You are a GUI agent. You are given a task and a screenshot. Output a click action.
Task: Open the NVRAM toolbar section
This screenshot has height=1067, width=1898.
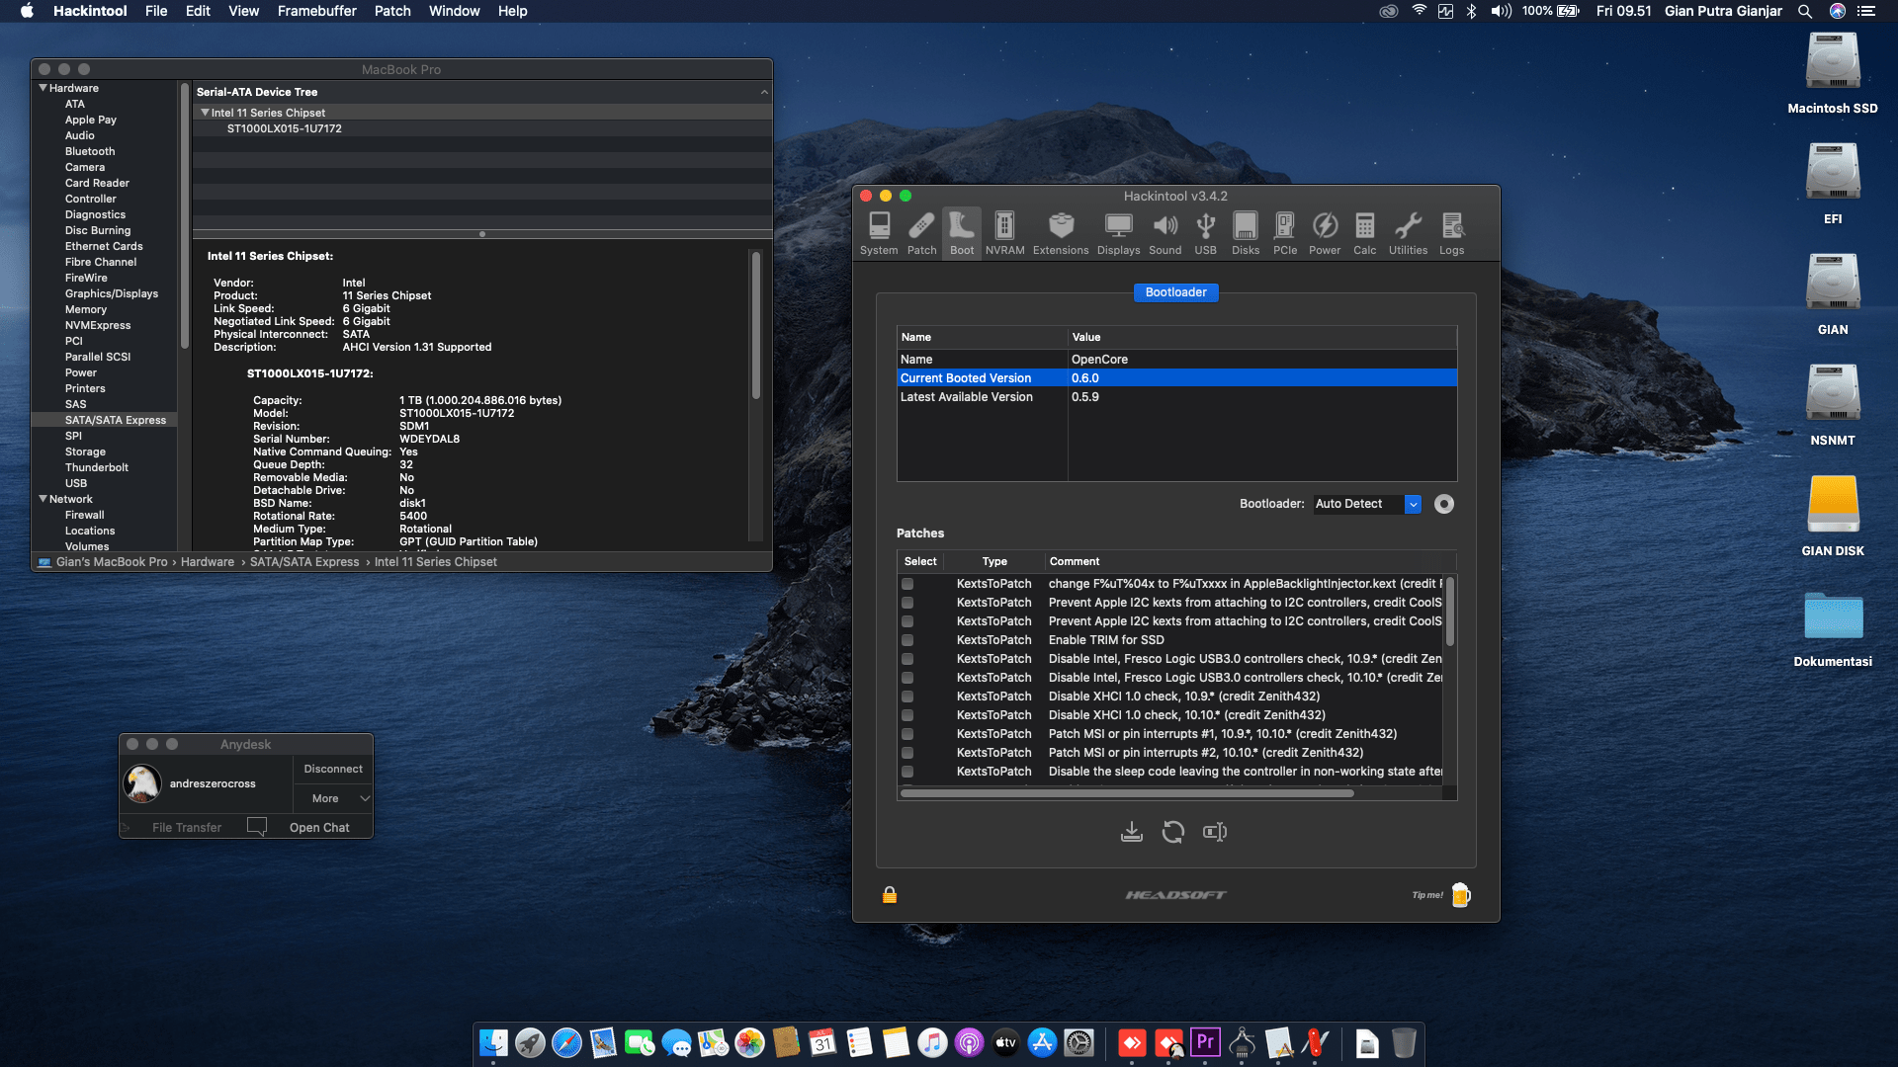click(1004, 233)
